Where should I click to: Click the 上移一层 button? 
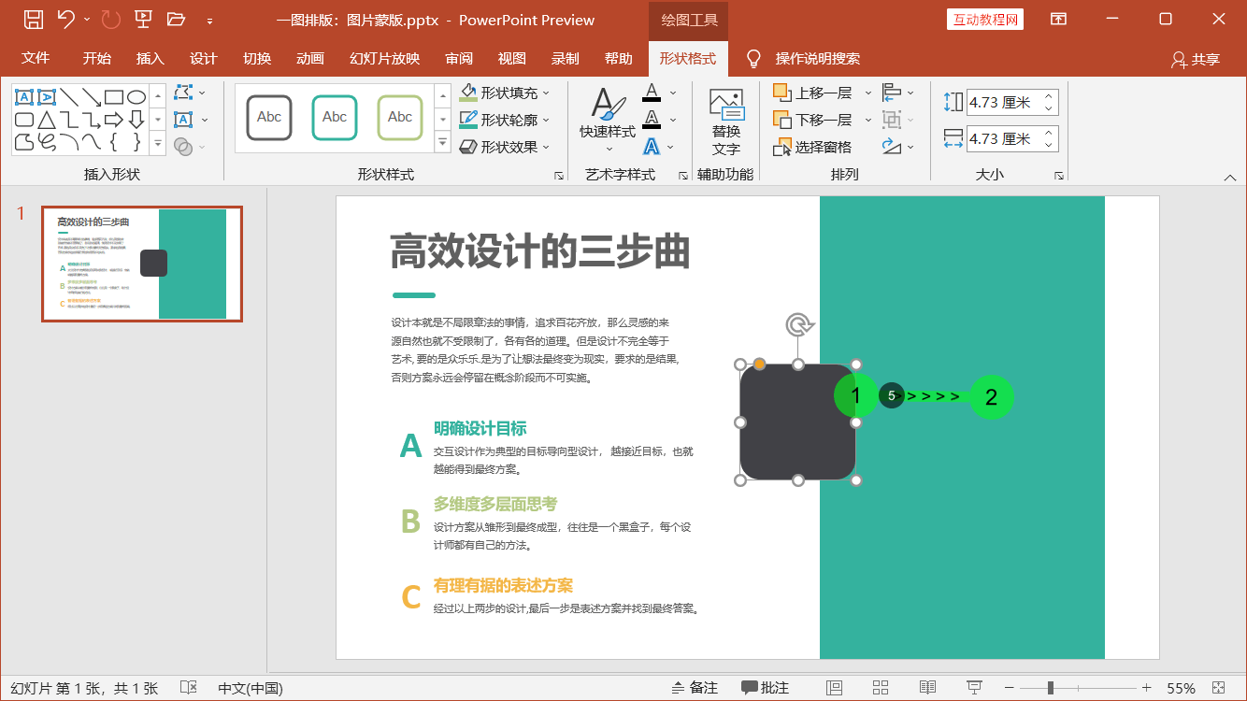point(813,93)
